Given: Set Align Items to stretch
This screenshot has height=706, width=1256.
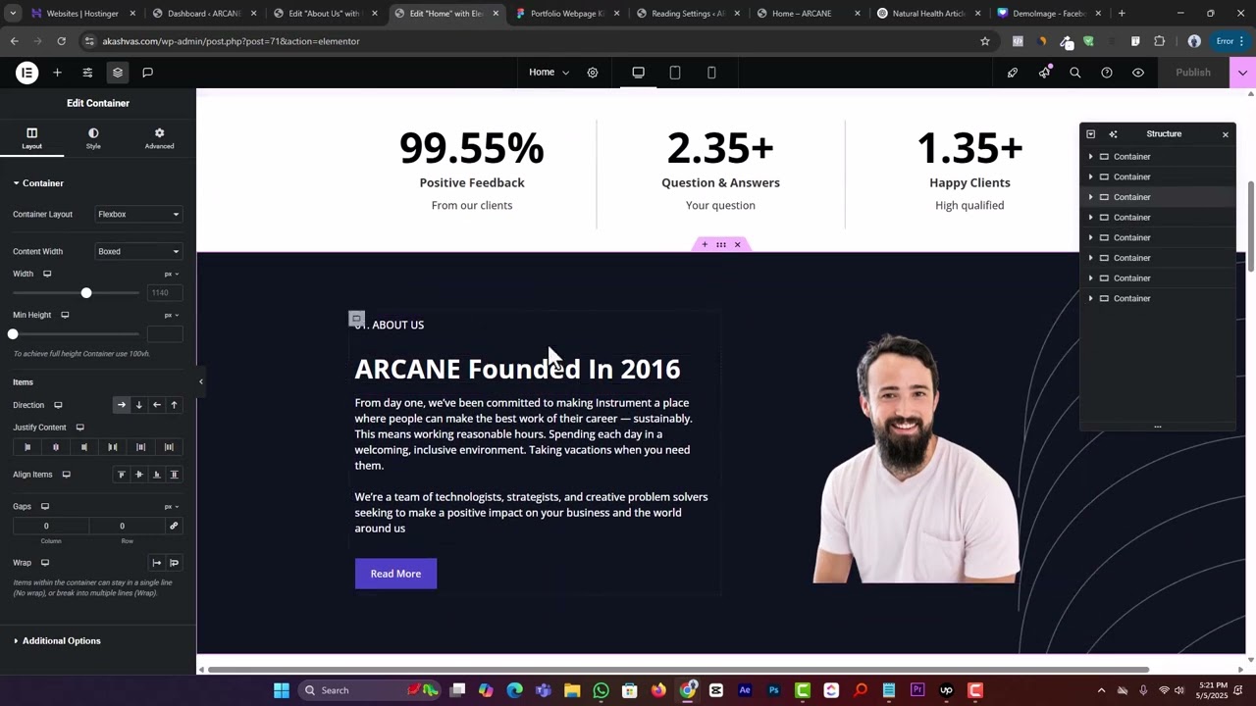Looking at the screenshot, I should pos(175,475).
